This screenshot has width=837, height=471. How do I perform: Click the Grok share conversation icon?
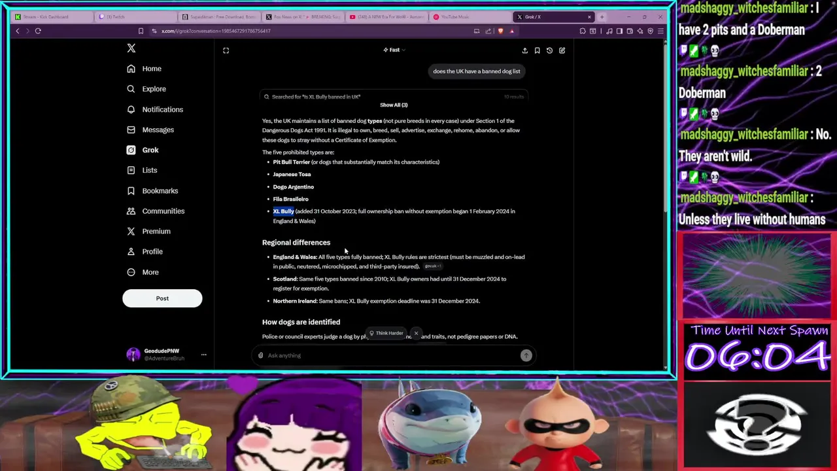524,50
